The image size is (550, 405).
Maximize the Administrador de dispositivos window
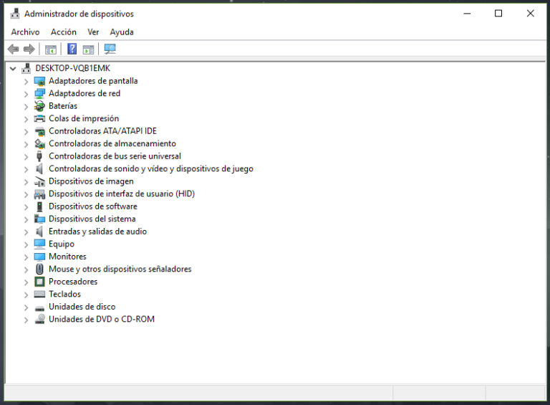tap(498, 14)
